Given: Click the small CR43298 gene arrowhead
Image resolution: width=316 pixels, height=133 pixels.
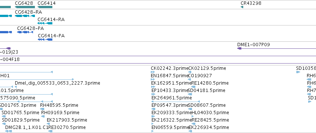Looking at the screenshot, I should point(242,7).
